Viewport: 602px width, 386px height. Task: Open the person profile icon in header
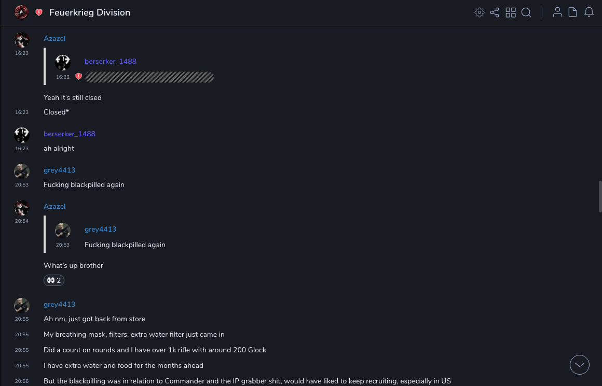click(x=557, y=12)
